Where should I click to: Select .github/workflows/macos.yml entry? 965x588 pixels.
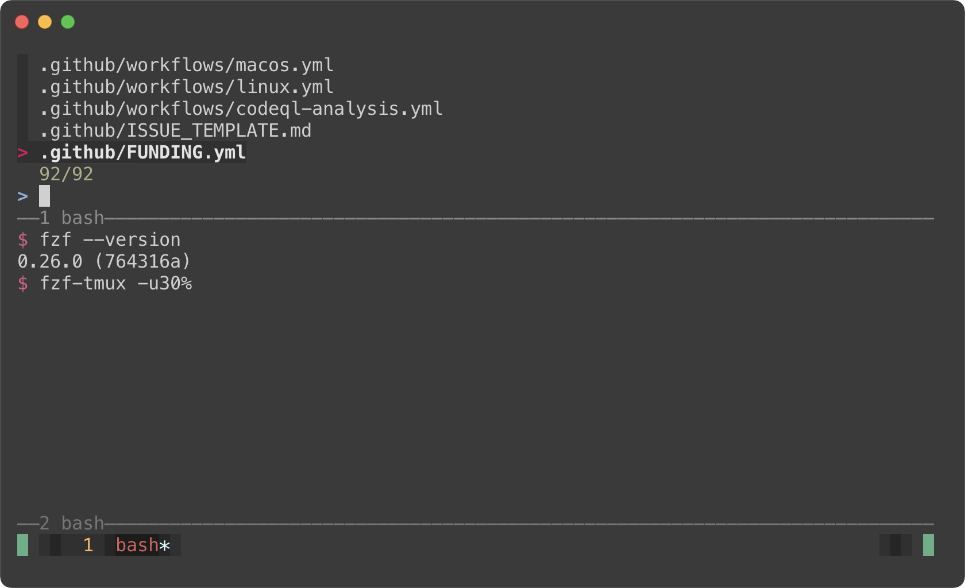(x=186, y=65)
